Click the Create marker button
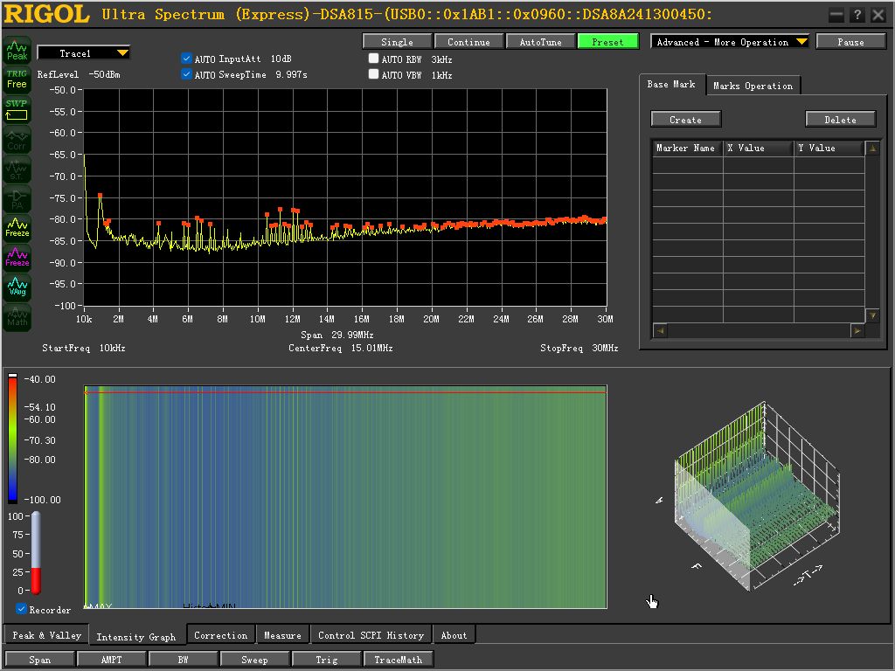Viewport: 895px width, 671px height. (x=685, y=119)
